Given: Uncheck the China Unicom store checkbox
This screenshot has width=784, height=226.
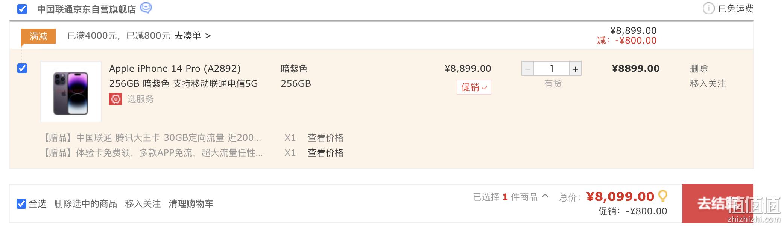Looking at the screenshot, I should coord(22,9).
